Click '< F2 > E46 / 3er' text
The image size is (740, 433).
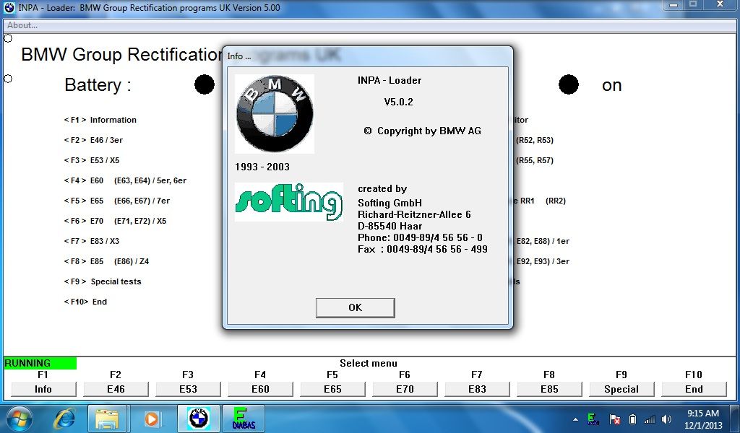[x=93, y=140]
